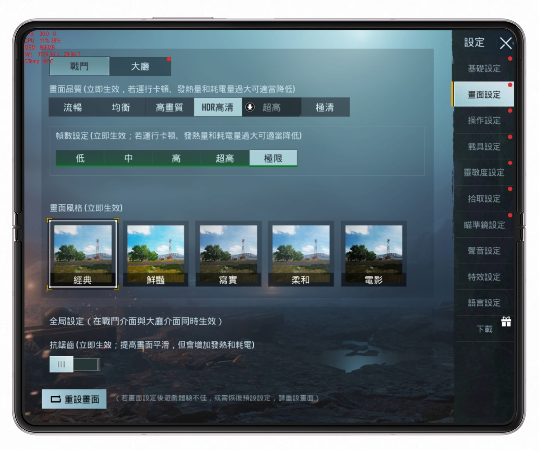Open 靈敏度設定 sensitivity settings
The width and height of the screenshot is (539, 450).
484,173
